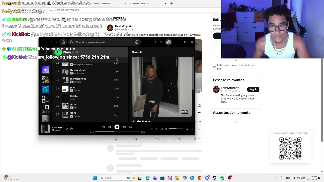The height and width of the screenshot is (182, 324).
Task: Open Connect to a device
Action: [161, 129]
